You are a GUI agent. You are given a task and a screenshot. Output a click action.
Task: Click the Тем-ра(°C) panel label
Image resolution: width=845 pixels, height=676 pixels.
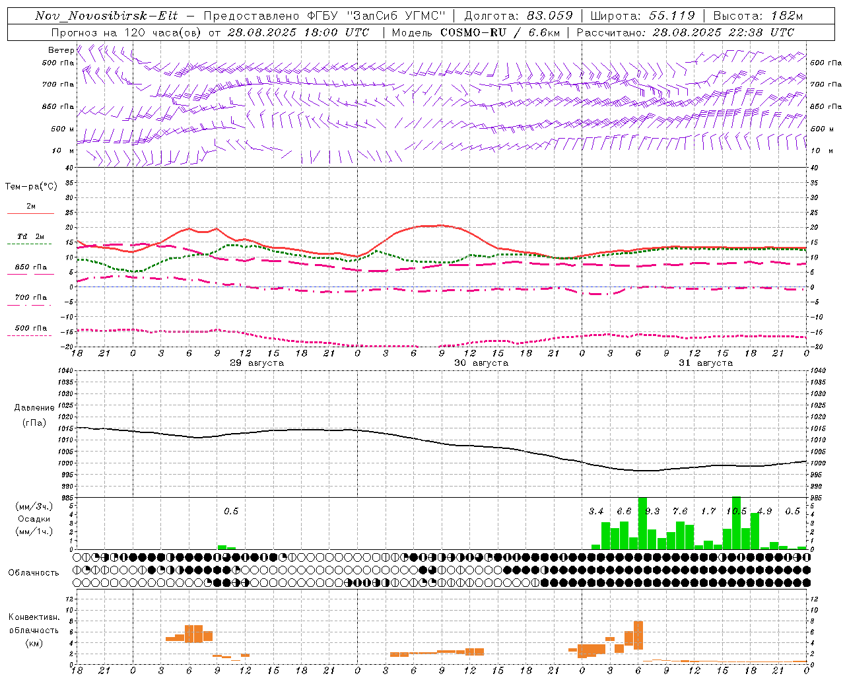coord(31,187)
